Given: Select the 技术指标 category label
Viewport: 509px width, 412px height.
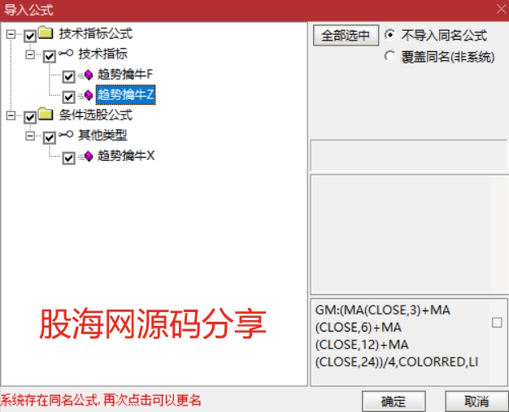Looking at the screenshot, I should tap(102, 54).
